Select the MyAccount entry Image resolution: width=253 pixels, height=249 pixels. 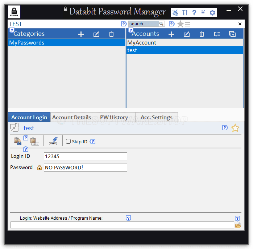(x=185, y=42)
